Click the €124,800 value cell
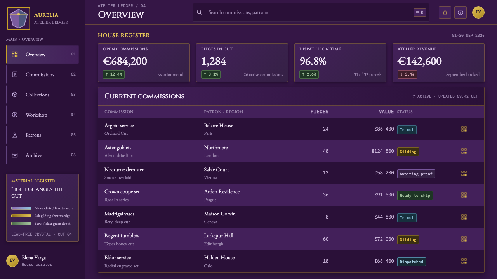The image size is (497, 279). pos(383,151)
